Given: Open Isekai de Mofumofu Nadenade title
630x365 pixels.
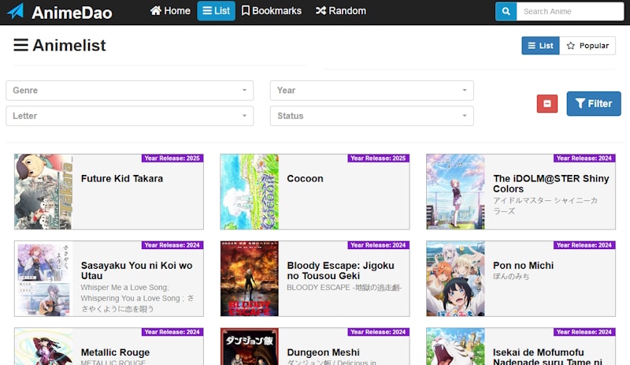Looking at the screenshot, I should [547, 357].
